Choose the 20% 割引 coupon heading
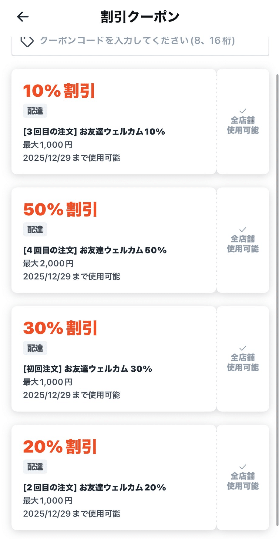The width and height of the screenshot is (279, 539). coord(60,446)
